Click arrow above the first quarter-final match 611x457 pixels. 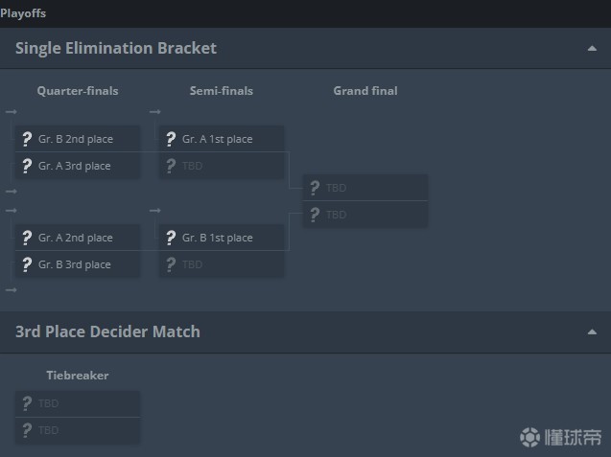[x=11, y=112]
